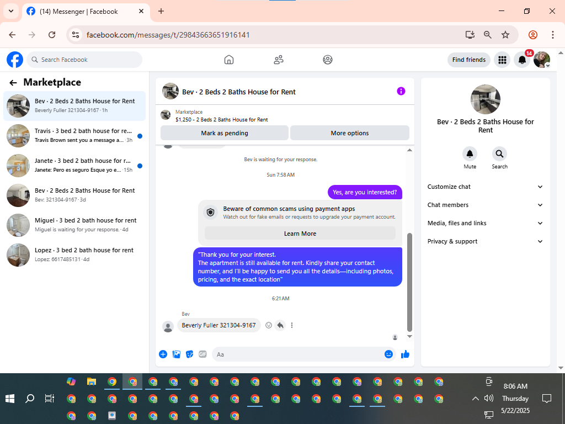Open Marketplace listing $1,250 link
Screen dimensions: 565x424
pos(222,120)
